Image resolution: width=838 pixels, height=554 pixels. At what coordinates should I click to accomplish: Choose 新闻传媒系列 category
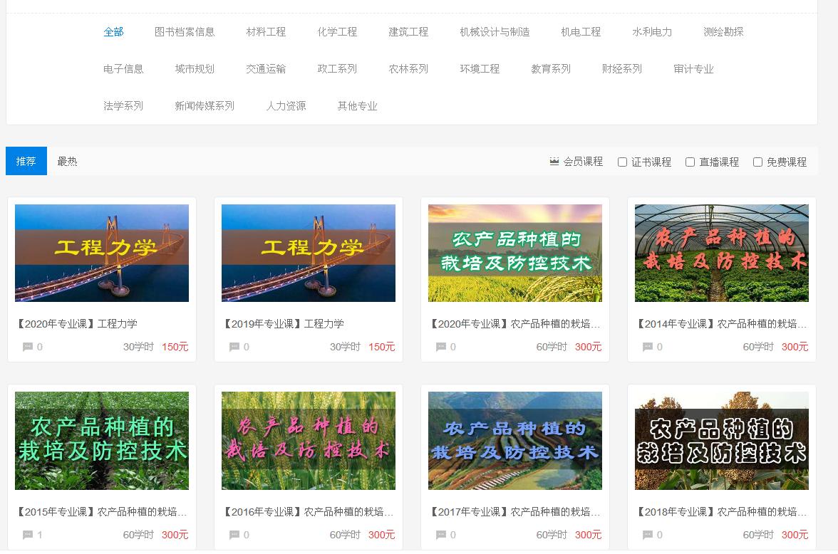pyautogui.click(x=205, y=106)
